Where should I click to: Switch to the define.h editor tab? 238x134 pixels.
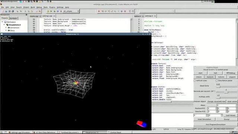138,16
